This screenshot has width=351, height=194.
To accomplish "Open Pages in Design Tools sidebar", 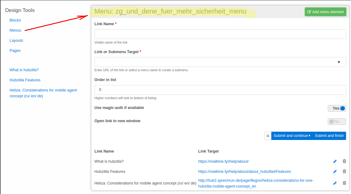I will (15, 51).
